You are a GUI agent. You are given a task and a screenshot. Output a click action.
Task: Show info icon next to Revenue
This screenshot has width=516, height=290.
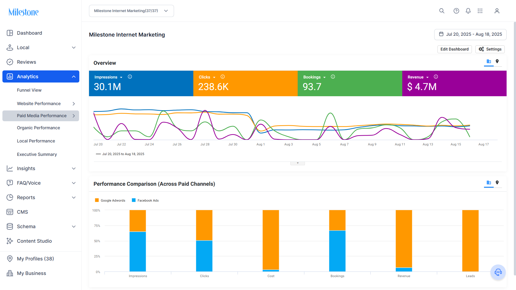pyautogui.click(x=436, y=77)
